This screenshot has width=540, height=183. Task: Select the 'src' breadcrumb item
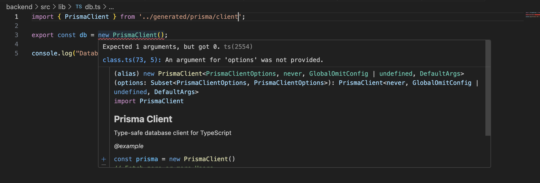pos(45,7)
